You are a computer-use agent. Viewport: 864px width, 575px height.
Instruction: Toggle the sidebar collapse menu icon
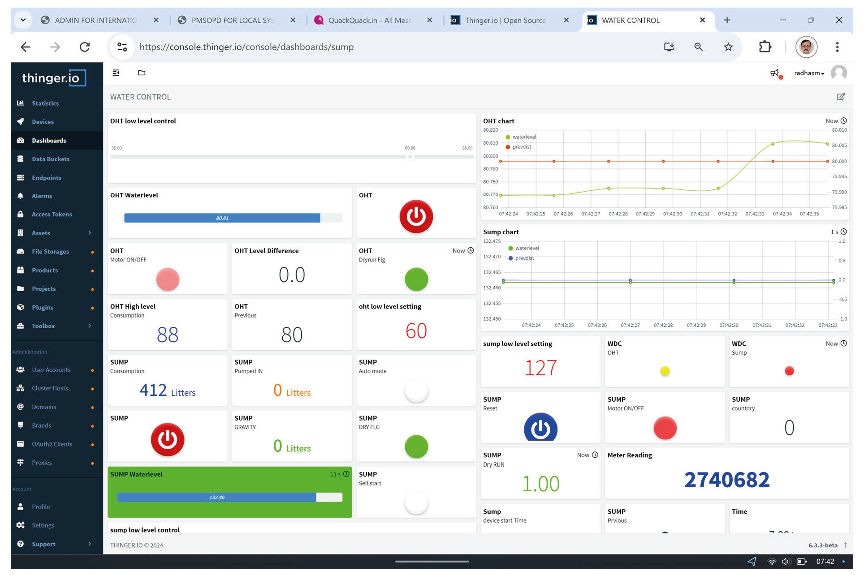116,73
